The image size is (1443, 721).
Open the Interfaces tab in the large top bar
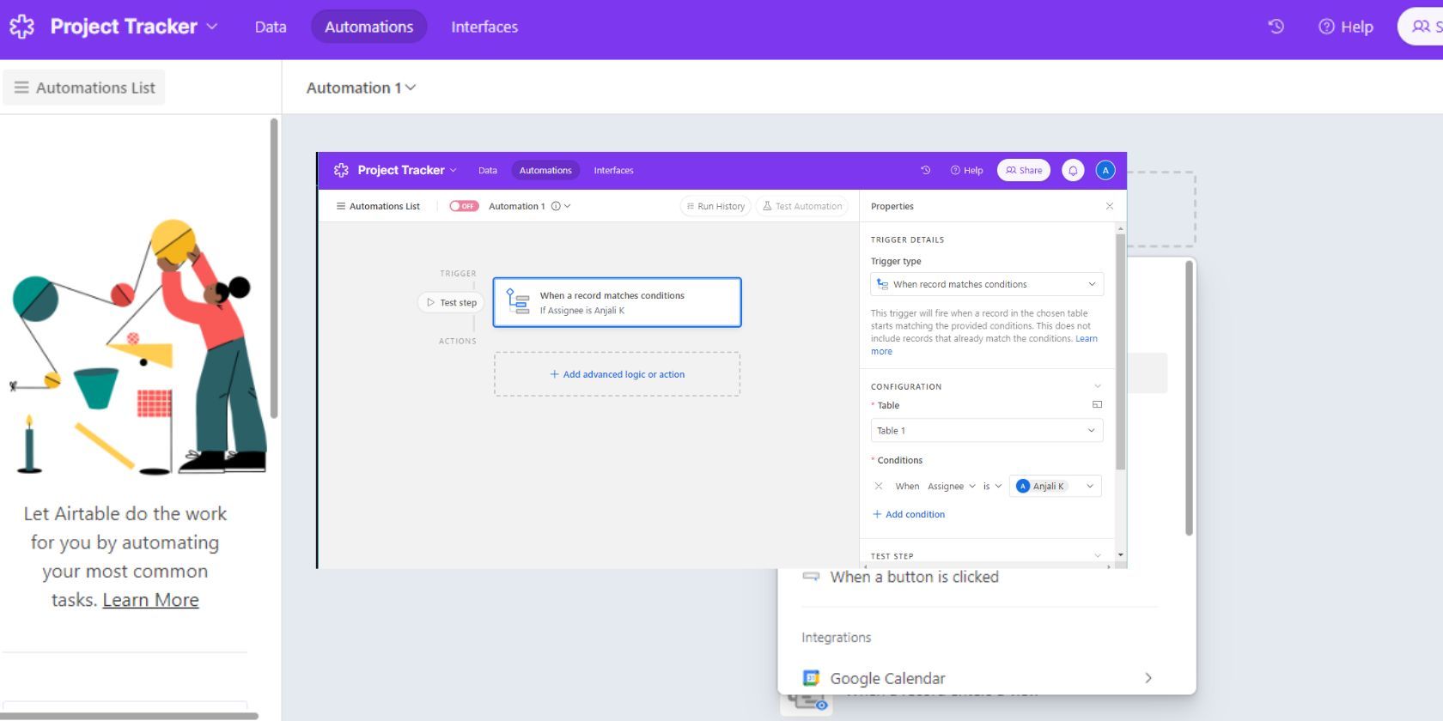click(484, 27)
